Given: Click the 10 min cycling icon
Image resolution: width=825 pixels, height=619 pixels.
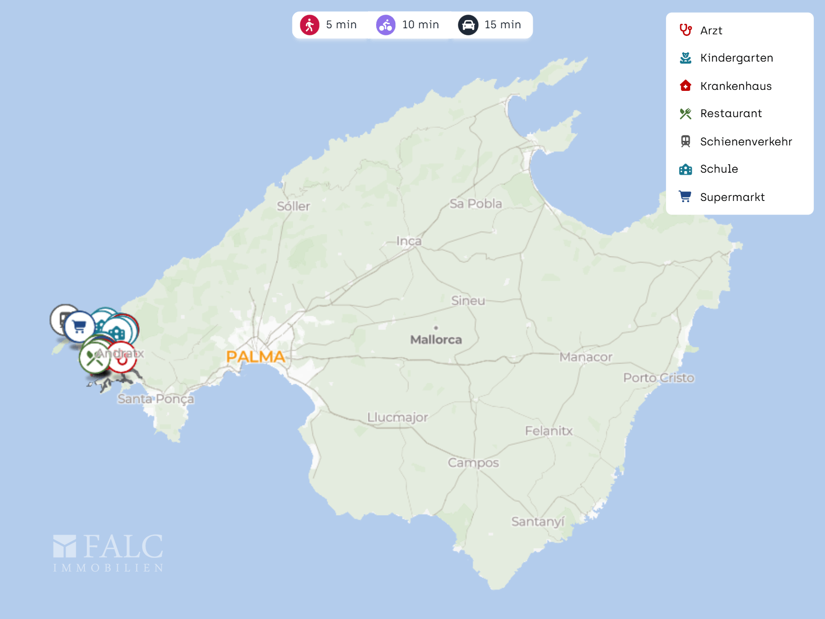Looking at the screenshot, I should point(386,25).
